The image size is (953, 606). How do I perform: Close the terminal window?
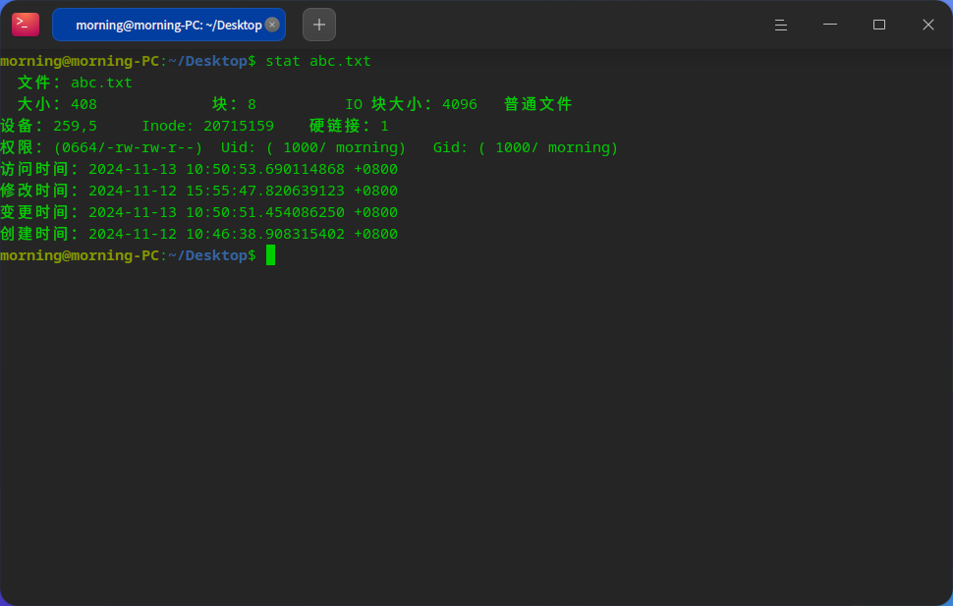point(928,25)
